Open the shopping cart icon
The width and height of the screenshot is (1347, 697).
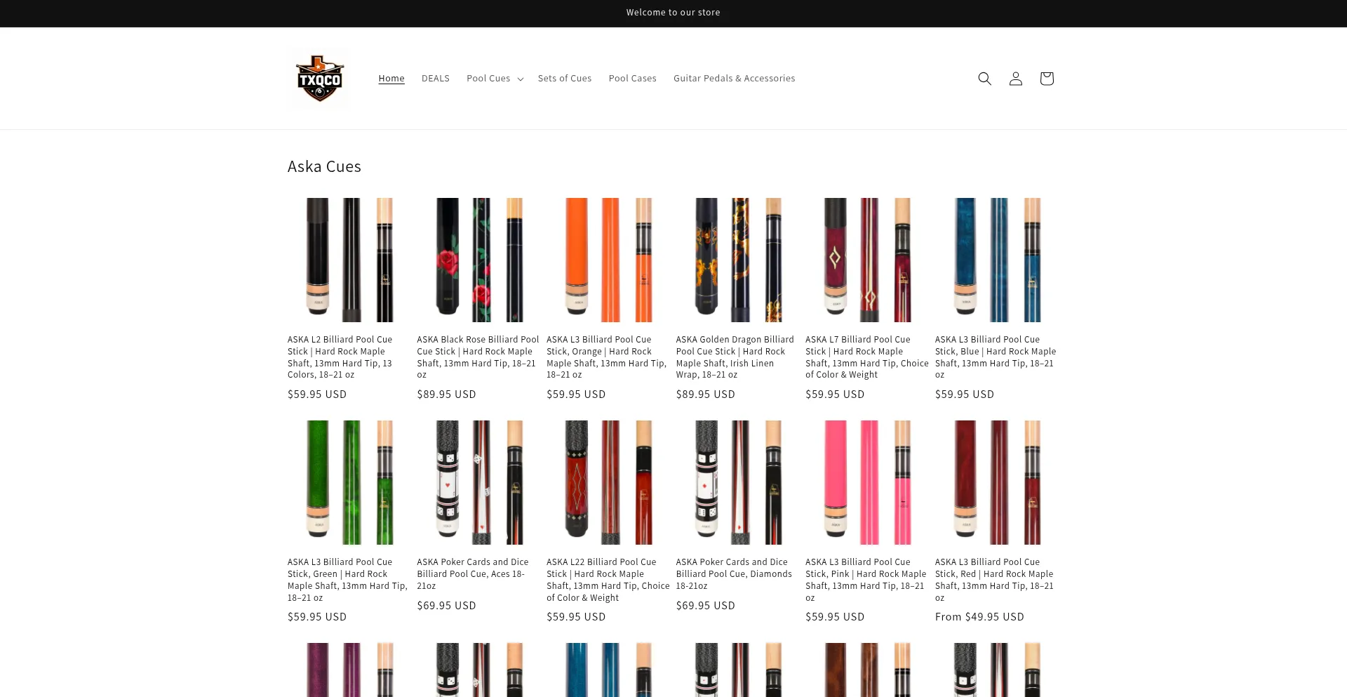click(x=1046, y=79)
